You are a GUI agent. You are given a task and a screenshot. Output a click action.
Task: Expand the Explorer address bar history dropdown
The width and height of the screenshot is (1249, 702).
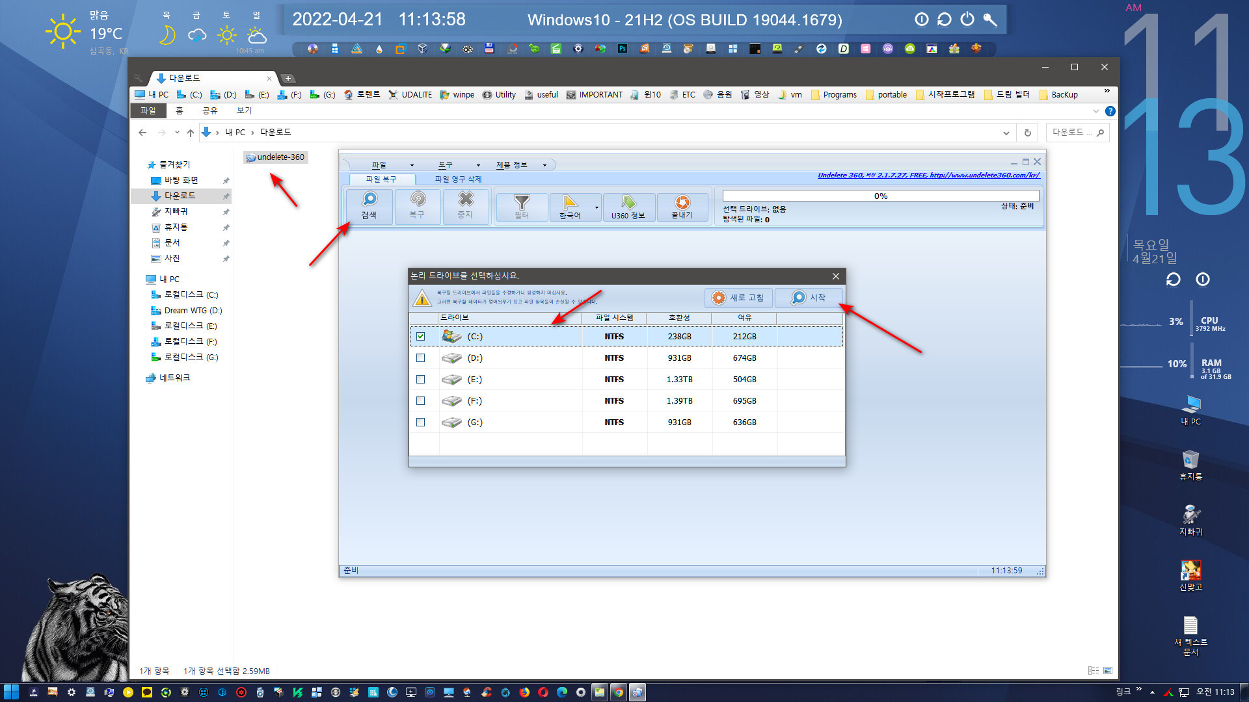(x=1006, y=133)
